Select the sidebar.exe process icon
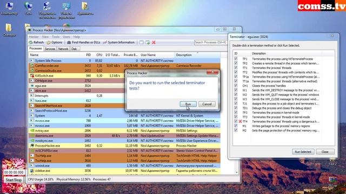This screenshot has height=194, width=346. tap(32, 171)
